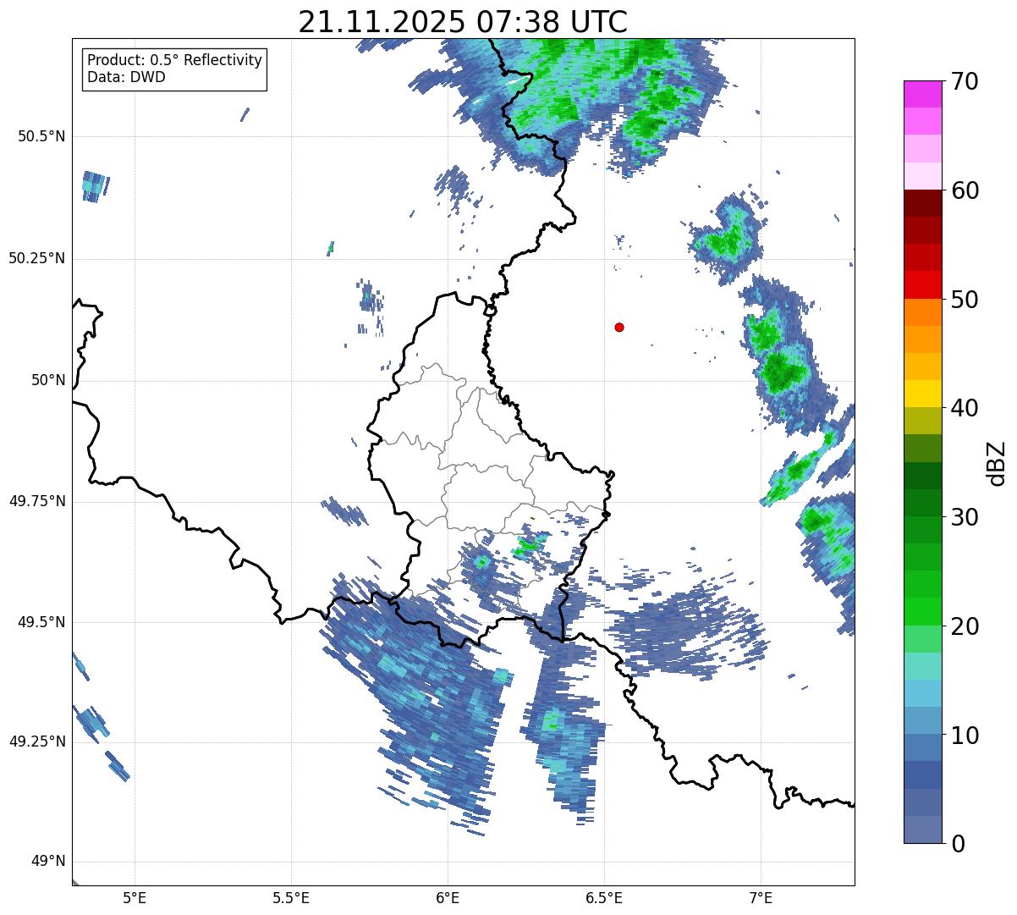Click the 49.25°N latitude label
This screenshot has height=915, width=1017.
[x=37, y=741]
